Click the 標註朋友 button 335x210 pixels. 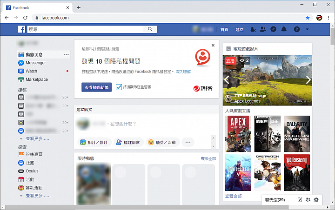pyautogui.click(x=128, y=142)
